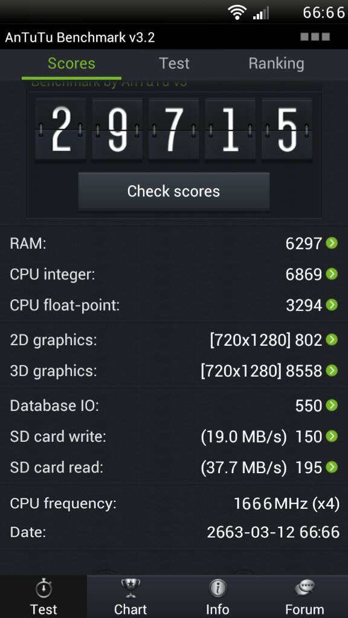The image size is (348, 618).
Task: Tap the Wi-Fi icon in status bar
Action: (x=237, y=13)
